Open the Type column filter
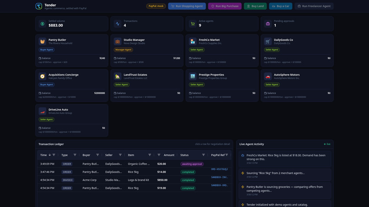The image size is (369, 207). [75, 155]
